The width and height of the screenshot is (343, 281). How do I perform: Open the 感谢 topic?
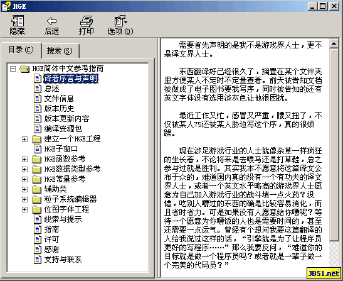(x=52, y=250)
